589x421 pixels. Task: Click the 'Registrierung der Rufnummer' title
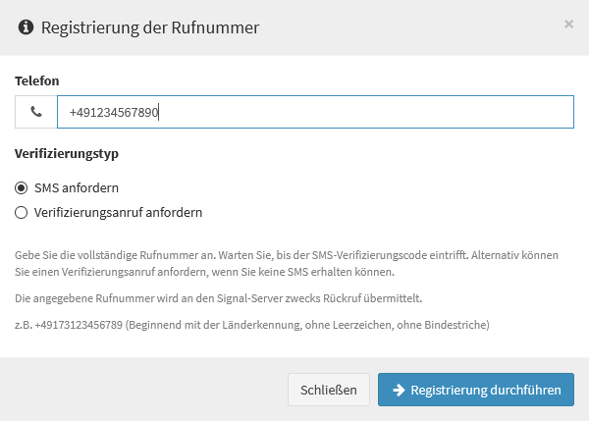point(150,27)
